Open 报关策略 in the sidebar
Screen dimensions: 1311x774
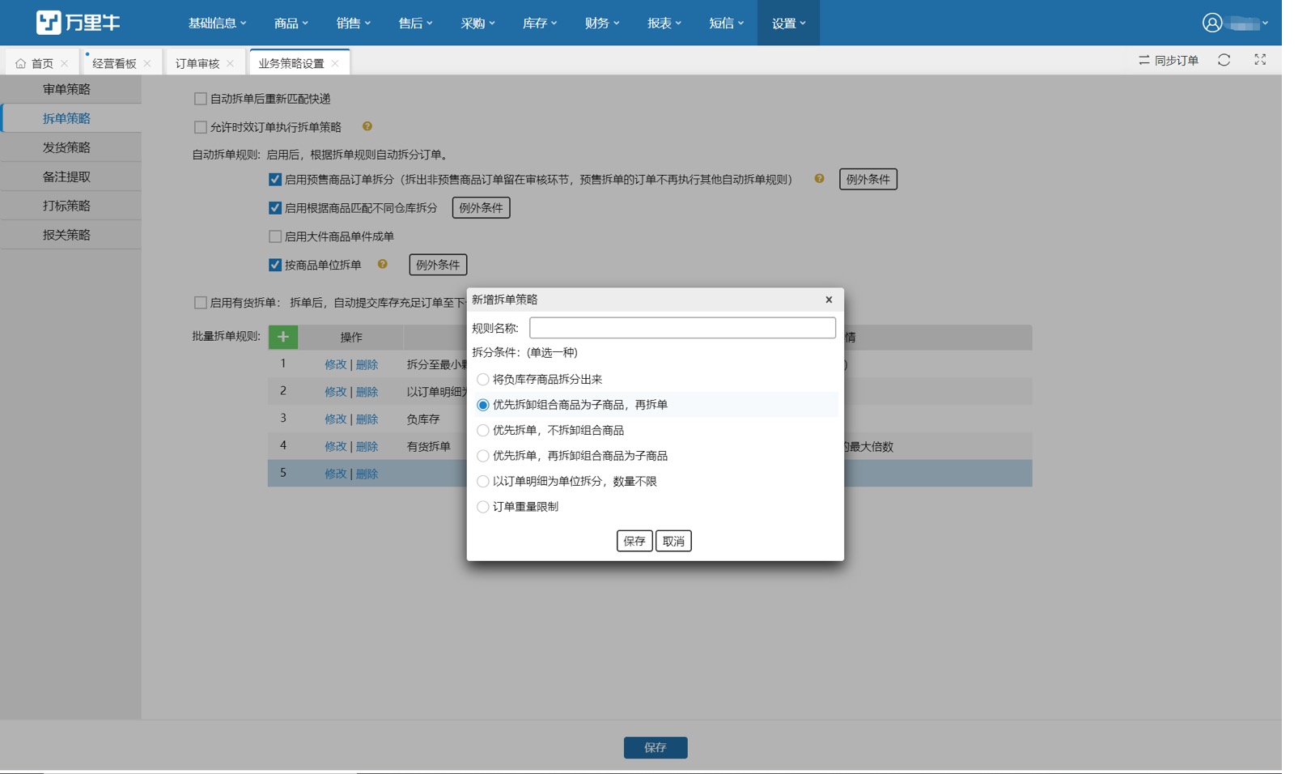click(x=70, y=235)
